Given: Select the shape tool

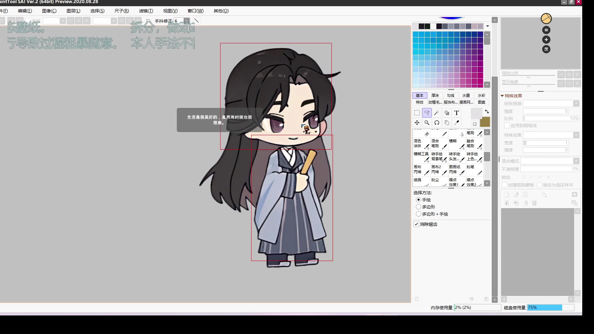Looking at the screenshot, I should 447,113.
